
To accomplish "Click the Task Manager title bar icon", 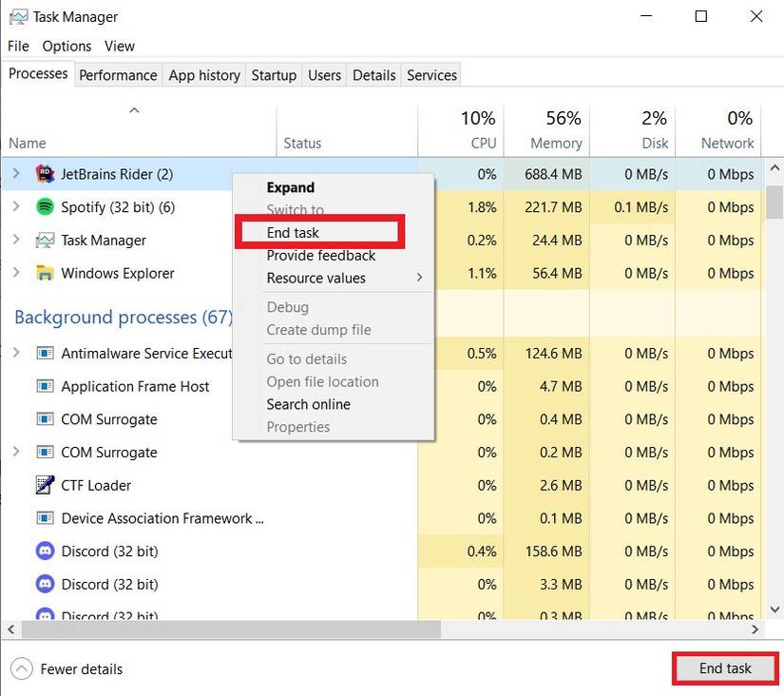I will pos(19,16).
